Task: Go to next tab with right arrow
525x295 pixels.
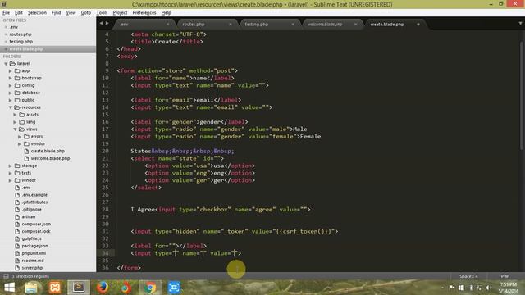Action: [x=107, y=24]
